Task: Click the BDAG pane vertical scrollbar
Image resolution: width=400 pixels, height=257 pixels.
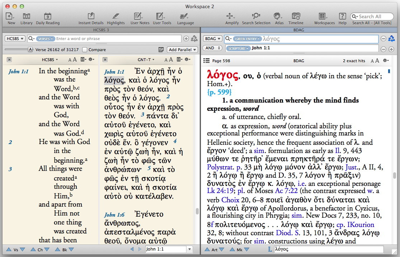Action: pos(394,176)
